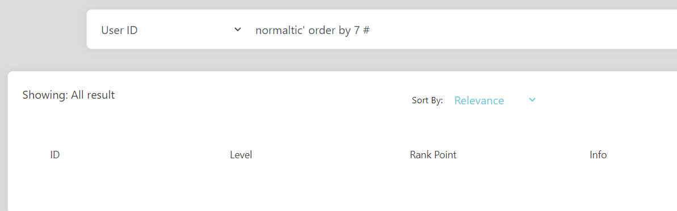This screenshot has width=677, height=211.
Task: Click the word Relevance in sort selector
Action: 480,100
